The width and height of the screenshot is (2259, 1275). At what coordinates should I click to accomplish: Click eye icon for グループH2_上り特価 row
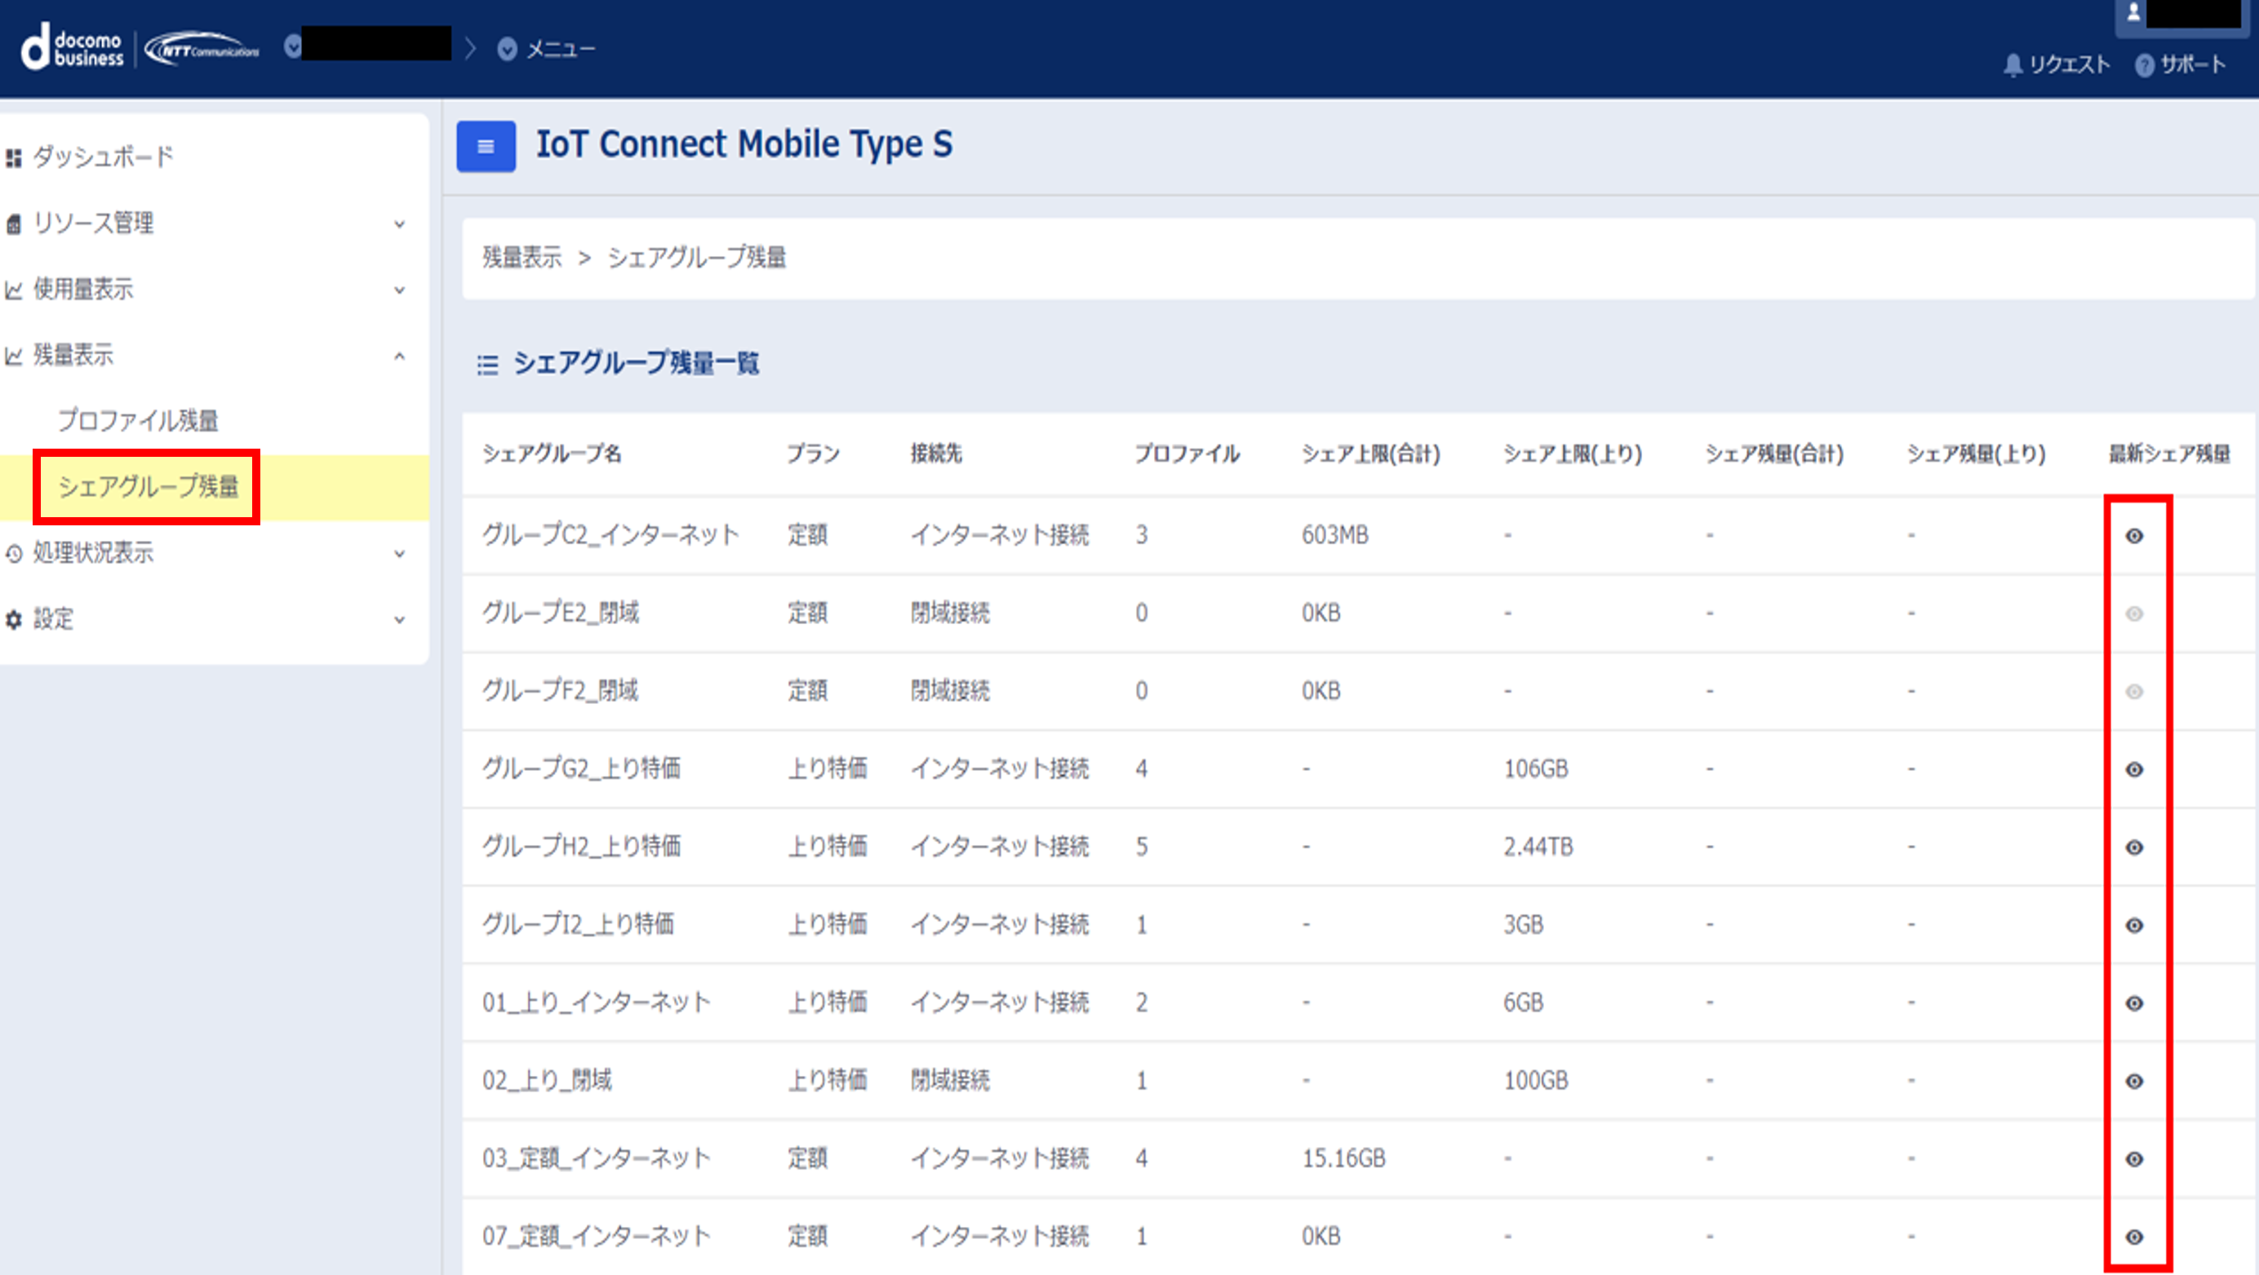tap(2133, 848)
